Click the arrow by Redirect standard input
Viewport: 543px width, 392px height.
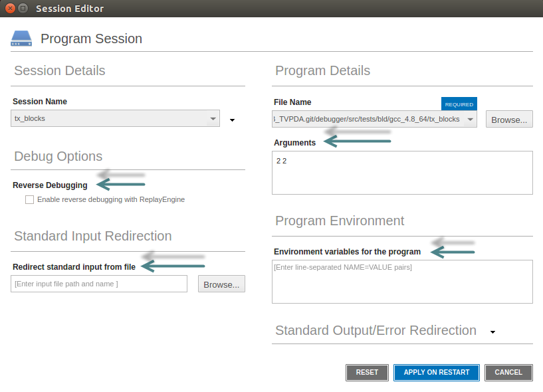coord(173,265)
